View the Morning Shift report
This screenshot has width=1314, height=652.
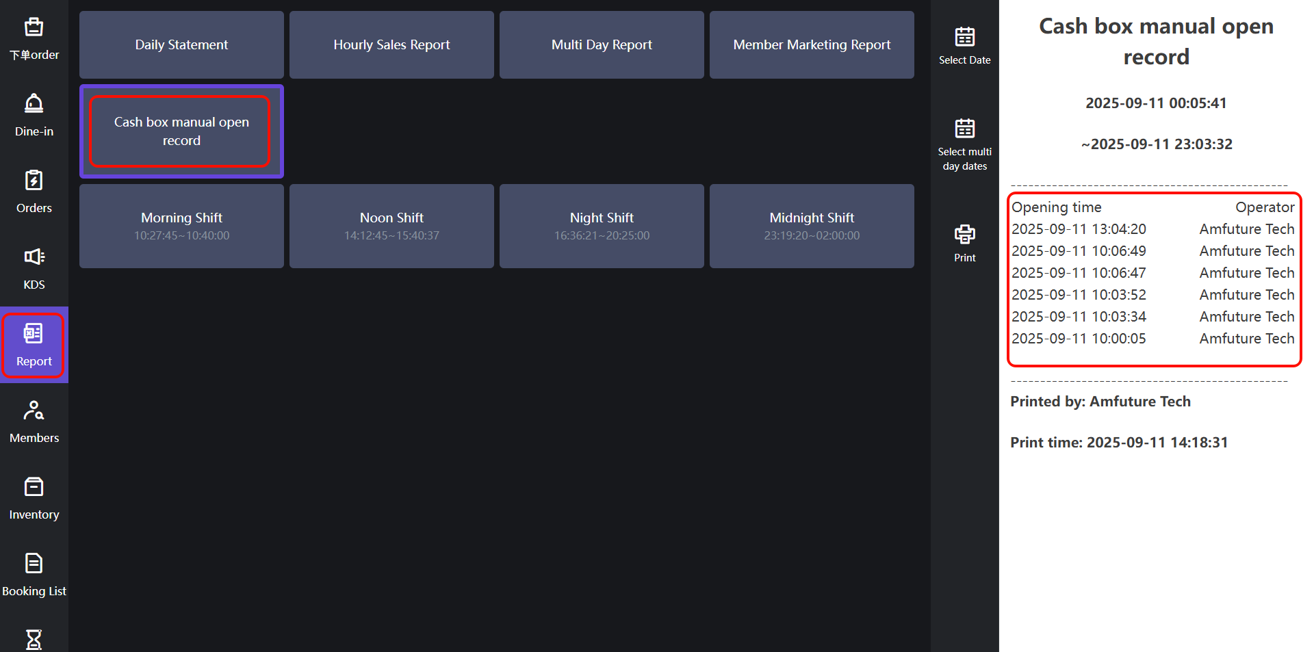pyautogui.click(x=181, y=226)
